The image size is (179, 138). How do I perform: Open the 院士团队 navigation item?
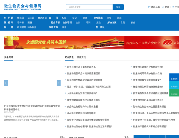(x=100, y=27)
